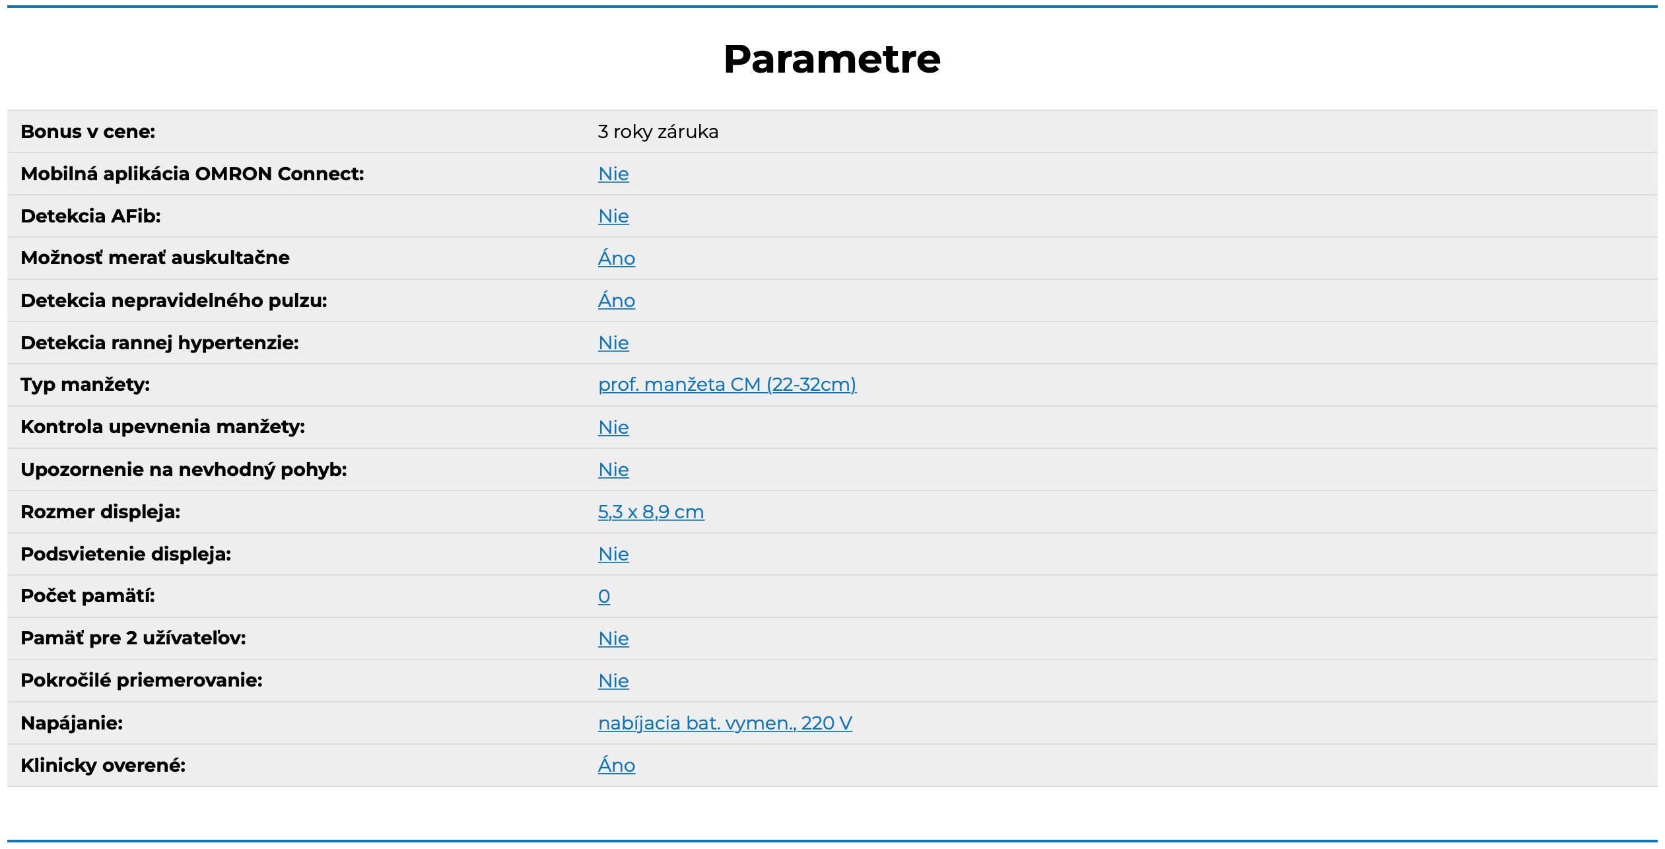Click the Klinicky overené label

(103, 765)
